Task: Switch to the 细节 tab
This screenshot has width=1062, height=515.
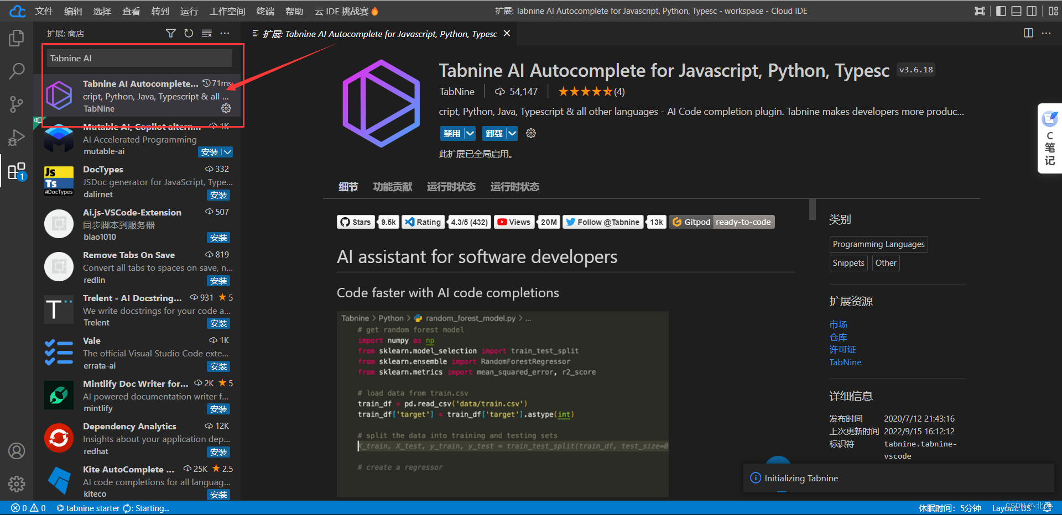Action: pos(348,187)
